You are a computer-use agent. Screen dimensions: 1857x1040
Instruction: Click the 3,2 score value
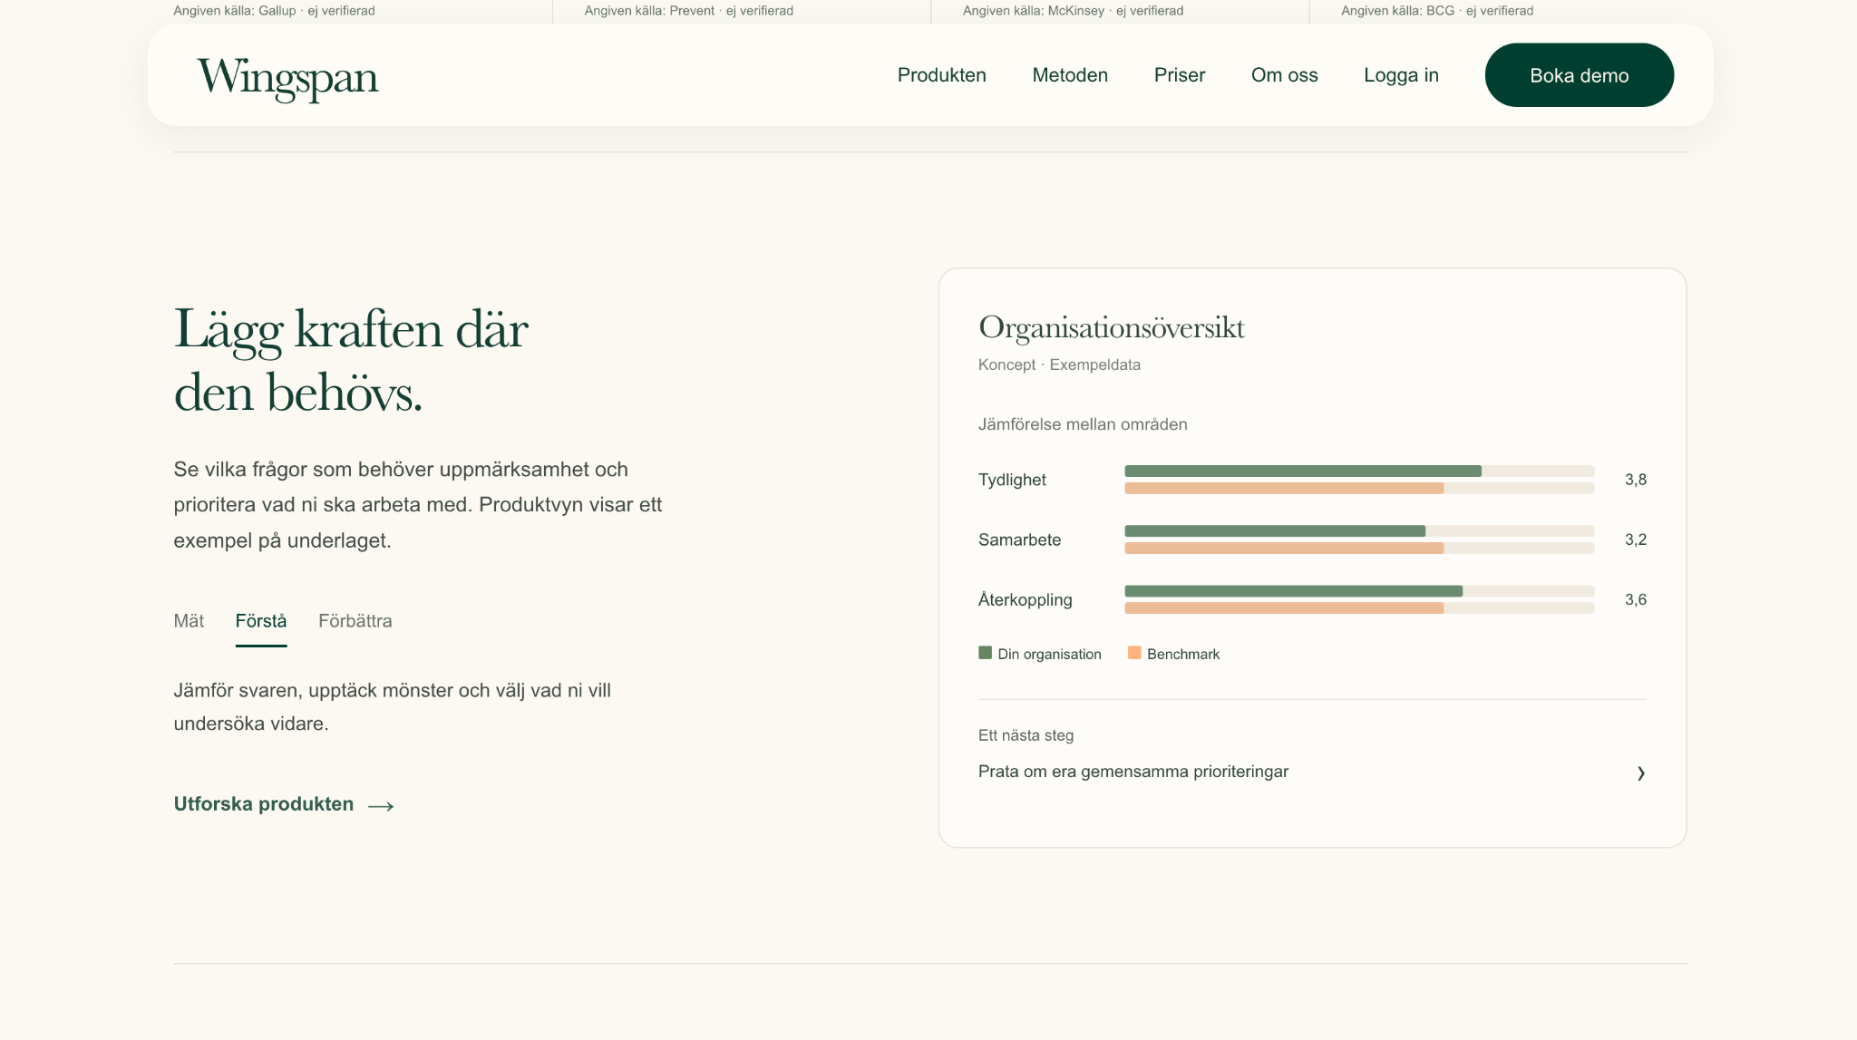pyautogui.click(x=1636, y=539)
